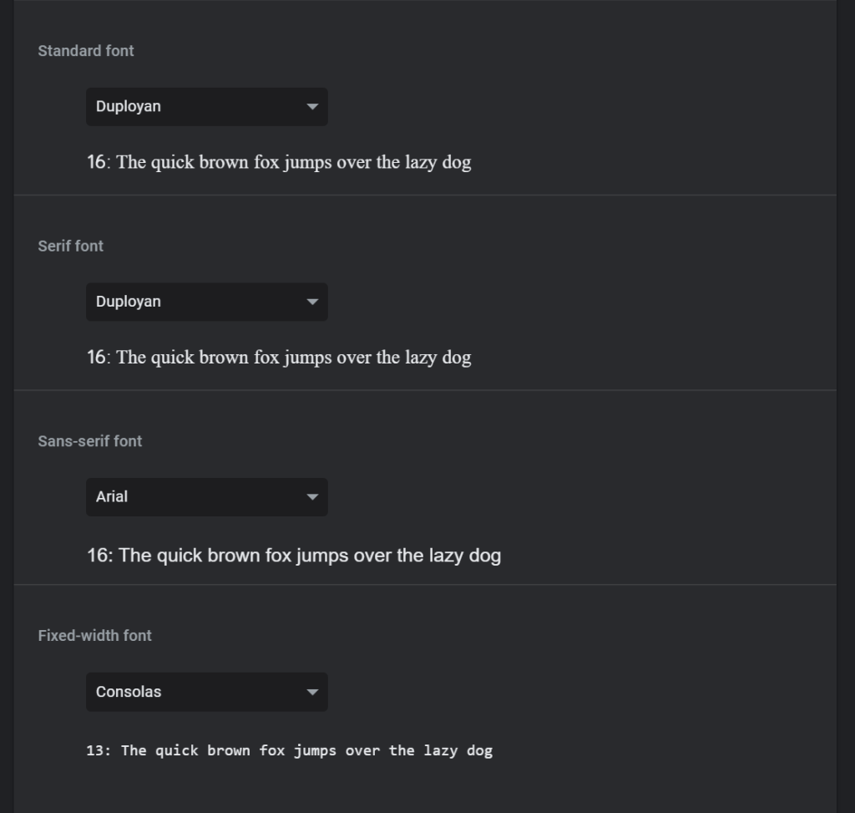Image resolution: width=855 pixels, height=813 pixels.
Task: Click the Fixed-width font dropdown arrow
Action: [312, 692]
